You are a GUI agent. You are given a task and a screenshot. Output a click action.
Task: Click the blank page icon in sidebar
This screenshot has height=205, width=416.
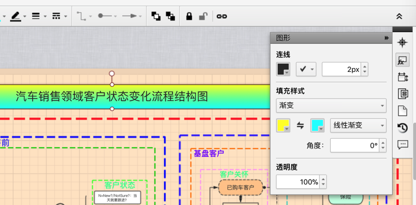pyautogui.click(x=403, y=111)
